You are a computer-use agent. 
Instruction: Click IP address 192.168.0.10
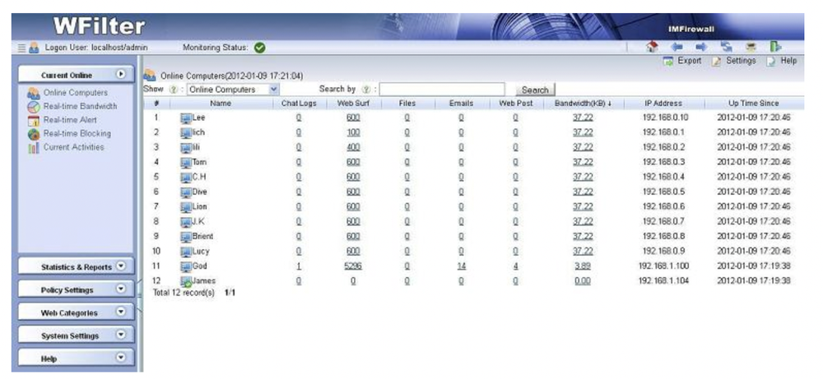click(665, 118)
